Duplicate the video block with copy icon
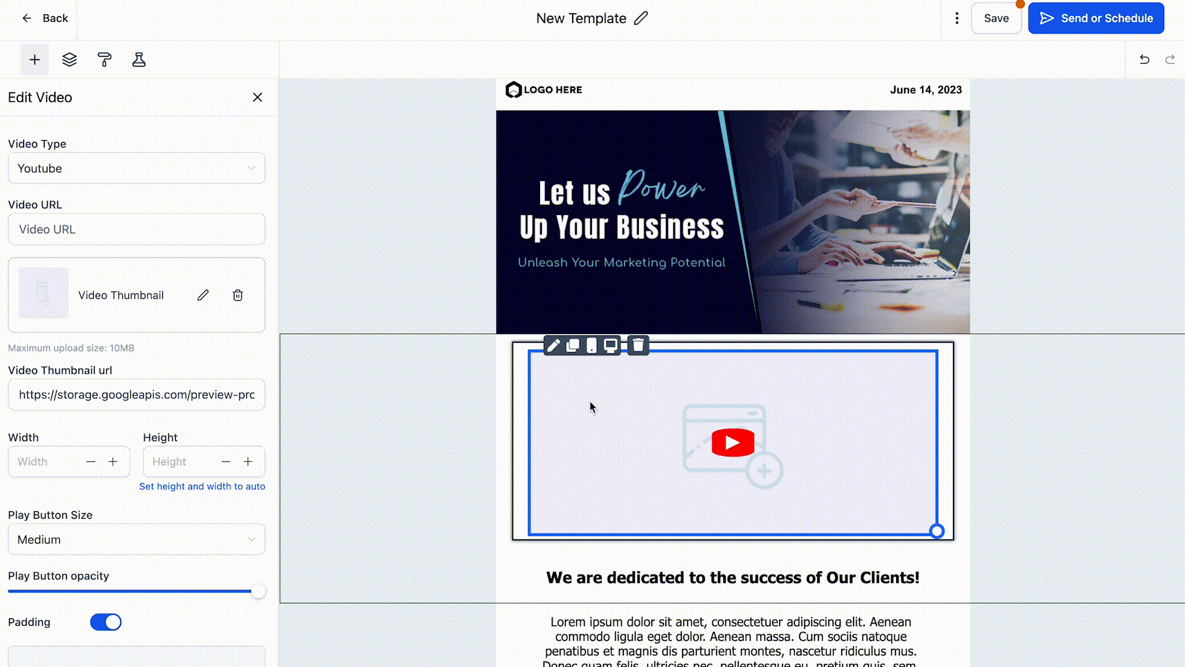 point(573,345)
